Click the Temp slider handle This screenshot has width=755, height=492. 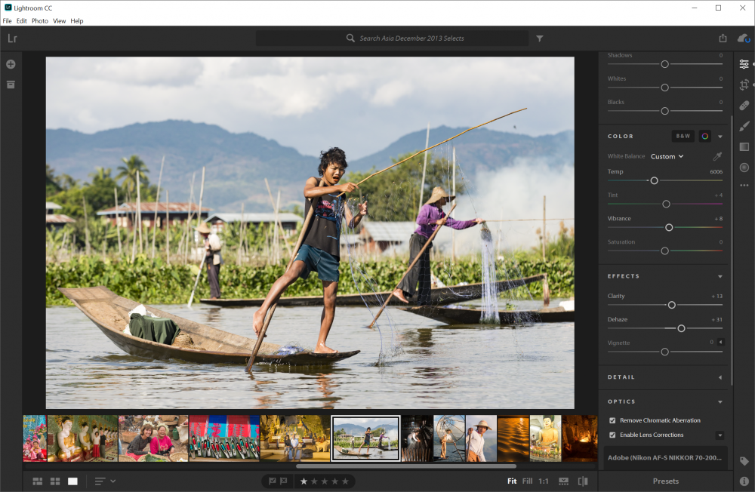[x=654, y=180]
